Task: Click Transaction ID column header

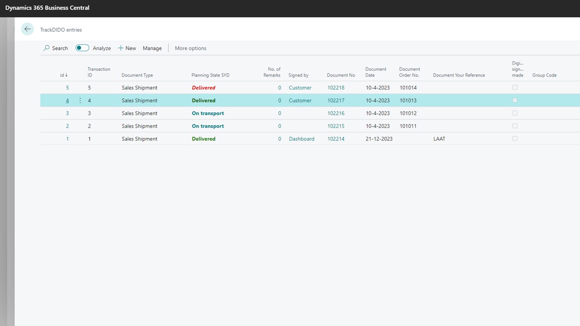Action: coord(99,72)
